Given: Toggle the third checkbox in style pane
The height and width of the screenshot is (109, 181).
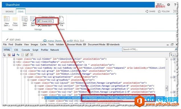Looking at the screenshot, I should click(174, 92).
